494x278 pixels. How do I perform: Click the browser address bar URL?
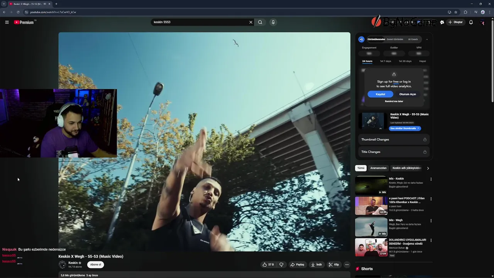53,12
